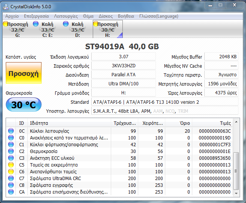The image size is (246, 203).
Task: Select the Σφάλματα UltraDMA CRC row
Action: tap(119, 178)
